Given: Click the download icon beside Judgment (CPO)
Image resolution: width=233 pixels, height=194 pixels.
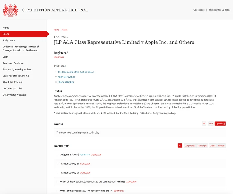Looking at the screenshot, I should tap(57, 154).
